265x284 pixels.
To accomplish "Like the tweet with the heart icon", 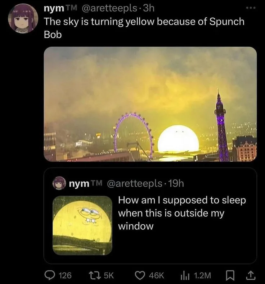I will point(140,275).
